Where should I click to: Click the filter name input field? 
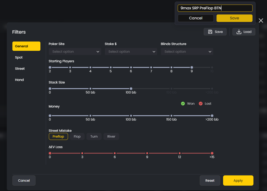coord(215,8)
